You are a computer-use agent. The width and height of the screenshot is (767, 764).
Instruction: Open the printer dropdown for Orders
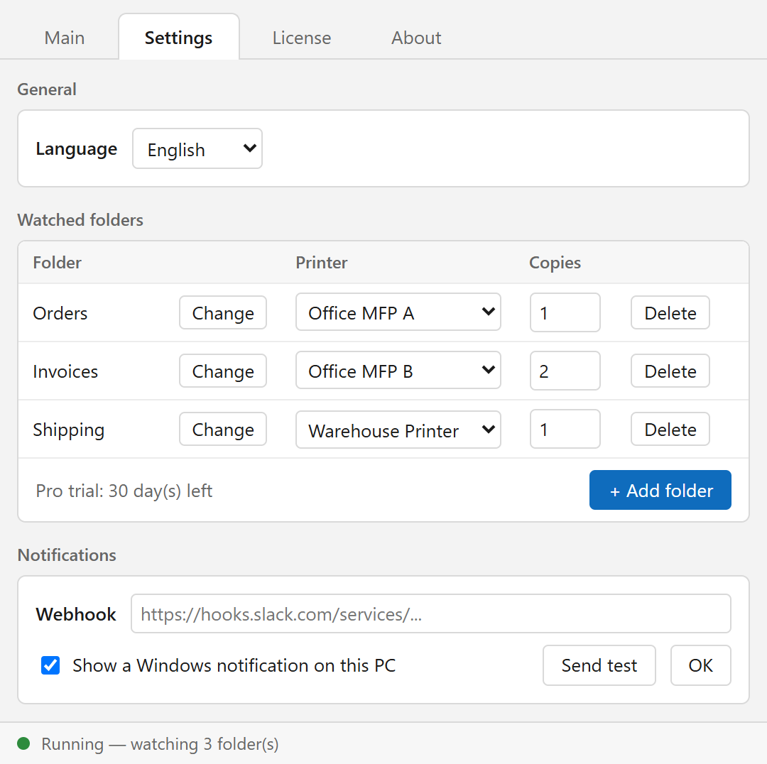pos(398,312)
